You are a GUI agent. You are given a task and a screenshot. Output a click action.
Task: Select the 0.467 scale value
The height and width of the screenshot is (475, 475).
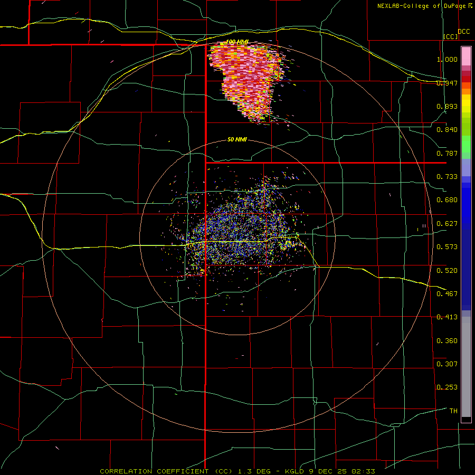(447, 294)
